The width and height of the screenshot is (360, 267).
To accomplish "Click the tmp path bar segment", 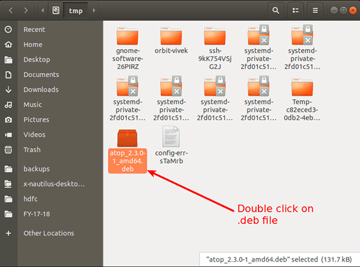I will click(x=76, y=11).
